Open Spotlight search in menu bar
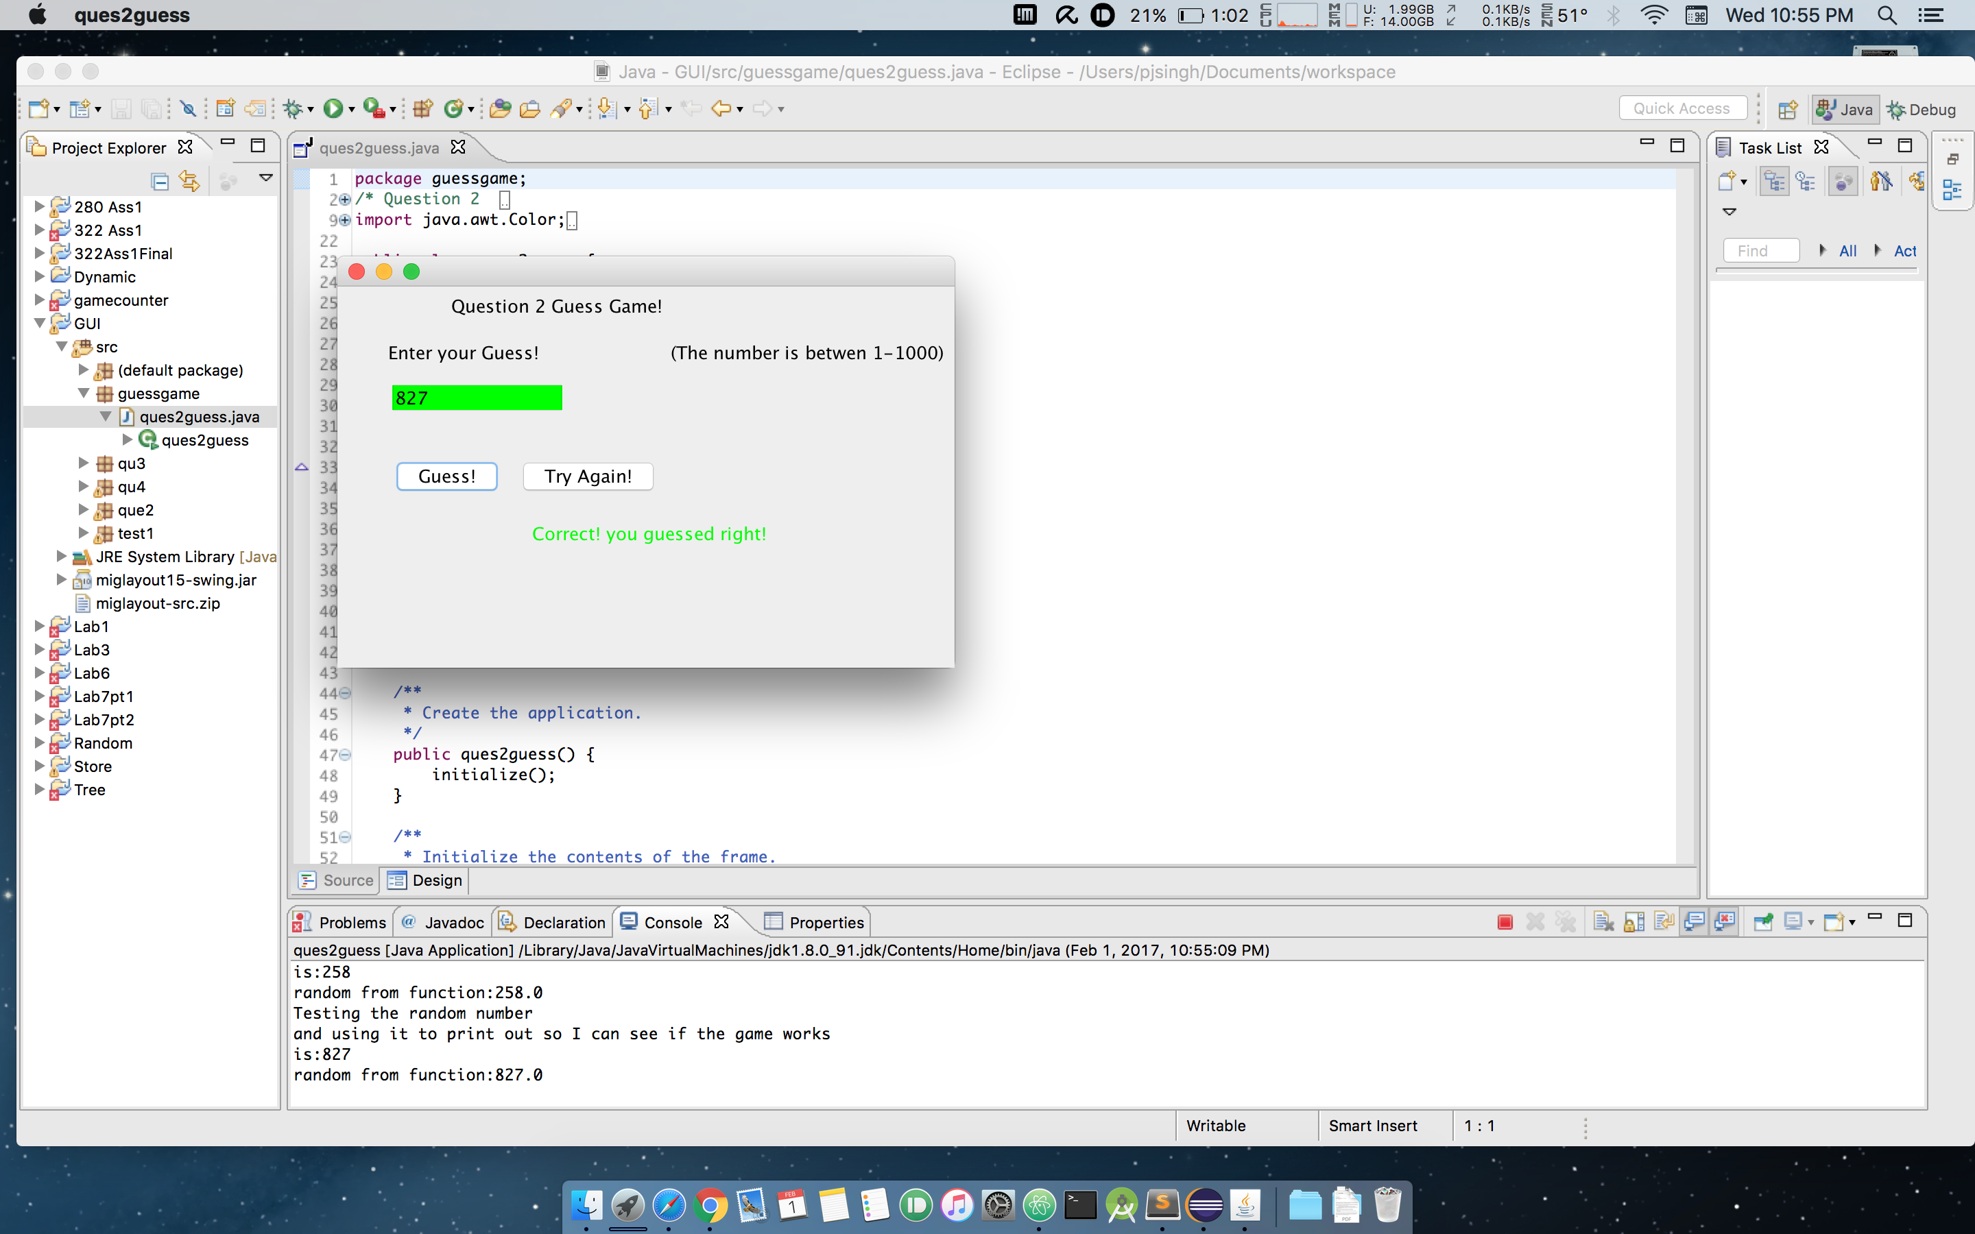1975x1234 pixels. tap(1887, 16)
